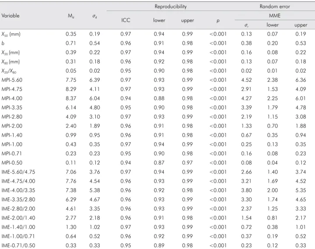The height and width of the screenshot is (249, 315).
Task: Select the 'MPI-3.35' row label
Action: pos(12,108)
